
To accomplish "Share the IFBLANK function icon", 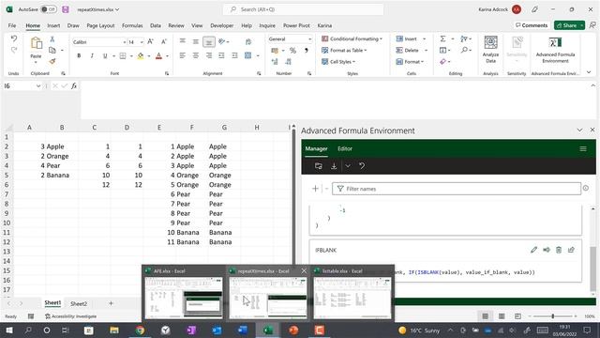I will click(x=571, y=250).
